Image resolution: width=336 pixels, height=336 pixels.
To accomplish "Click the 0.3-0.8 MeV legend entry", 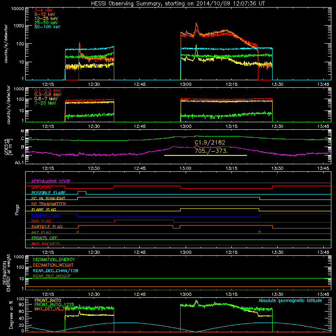I will point(48,94).
